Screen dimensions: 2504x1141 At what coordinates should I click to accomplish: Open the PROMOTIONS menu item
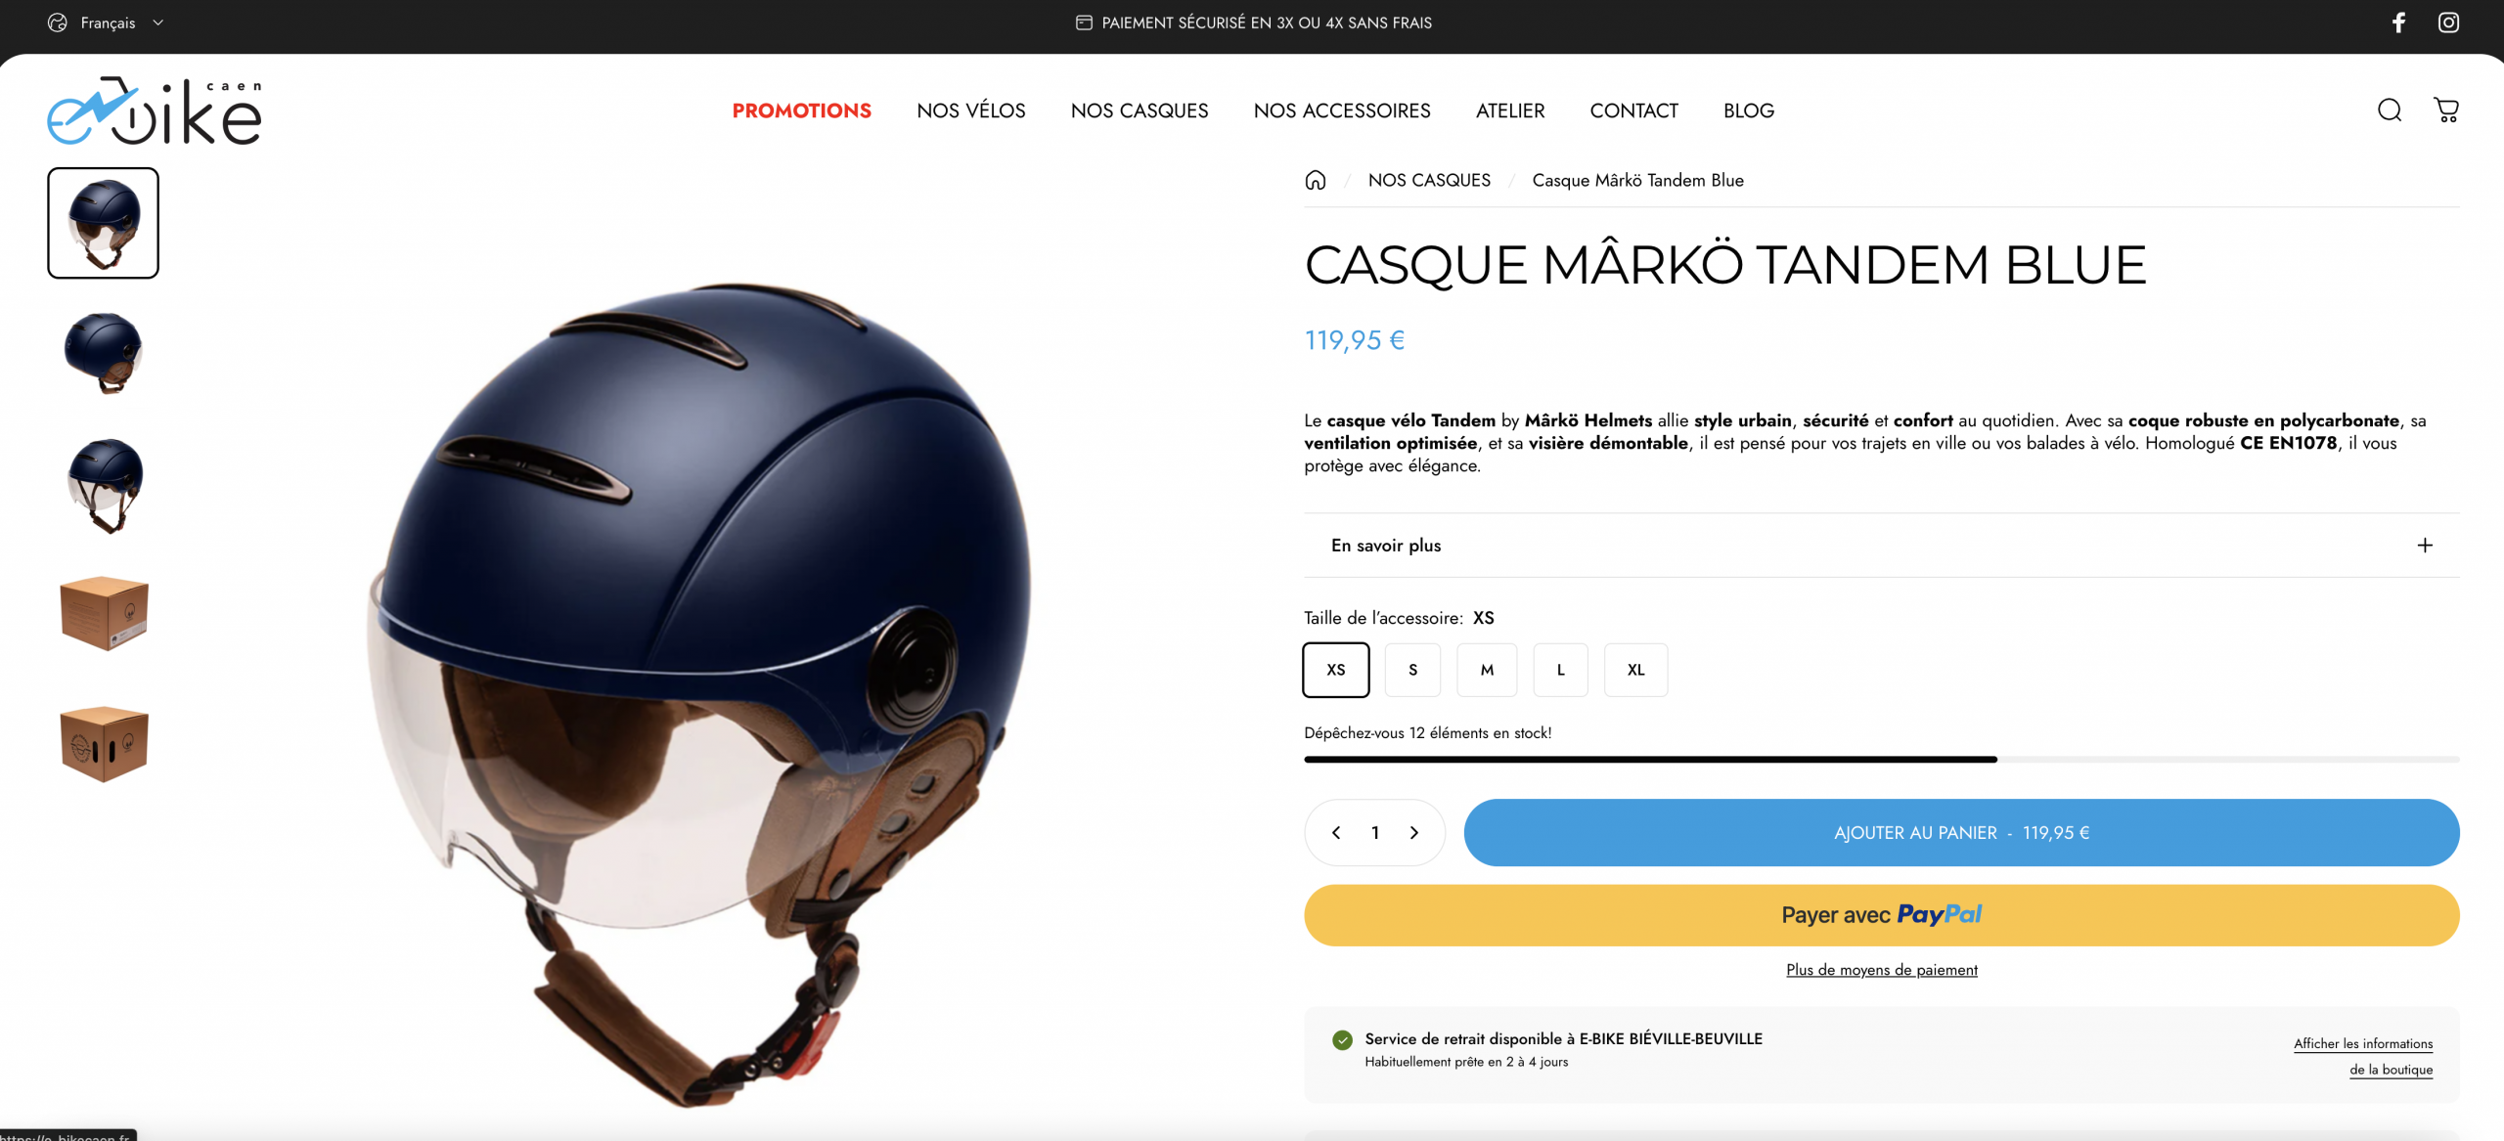pyautogui.click(x=801, y=110)
